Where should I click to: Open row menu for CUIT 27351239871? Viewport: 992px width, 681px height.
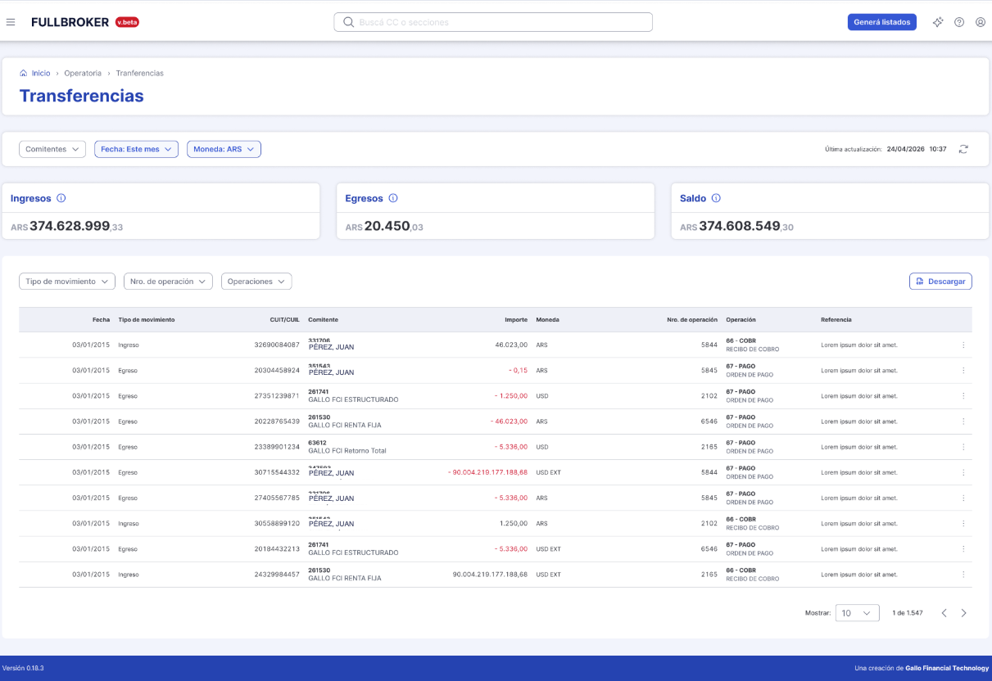(963, 396)
